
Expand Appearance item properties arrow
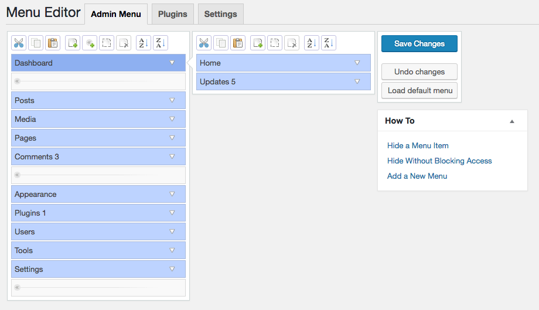tap(172, 194)
